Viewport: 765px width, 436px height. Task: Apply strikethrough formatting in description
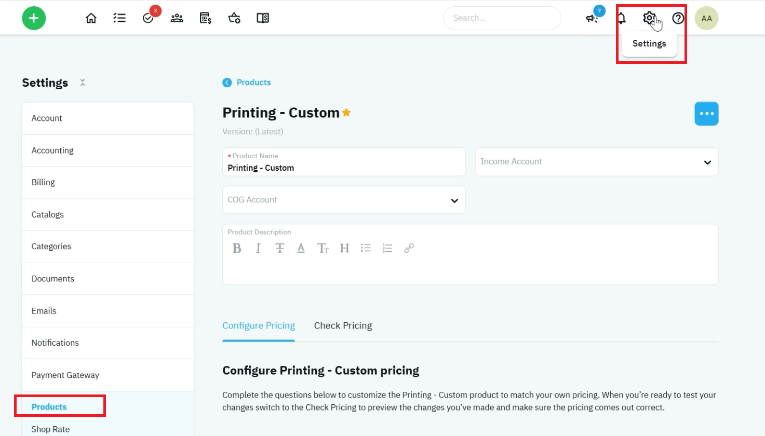pos(279,248)
